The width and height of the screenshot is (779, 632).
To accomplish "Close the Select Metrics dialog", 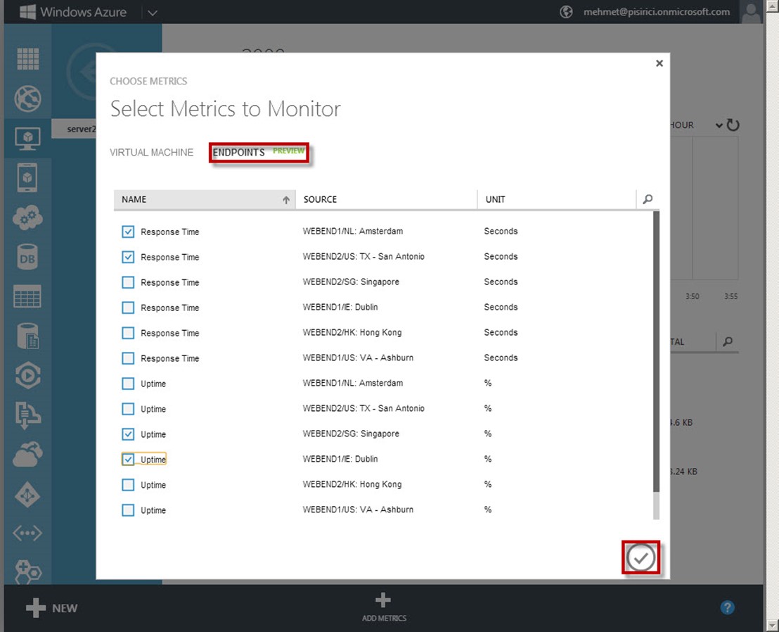I will coord(659,63).
